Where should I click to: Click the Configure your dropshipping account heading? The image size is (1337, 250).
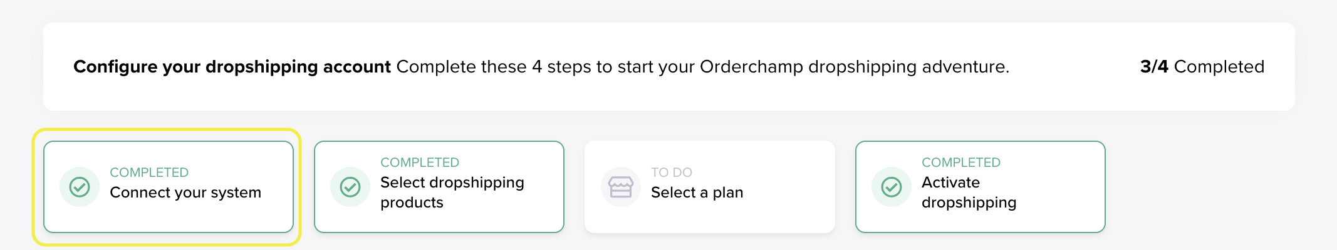pyautogui.click(x=232, y=67)
